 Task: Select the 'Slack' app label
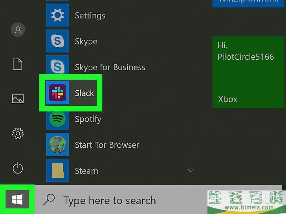(x=84, y=93)
